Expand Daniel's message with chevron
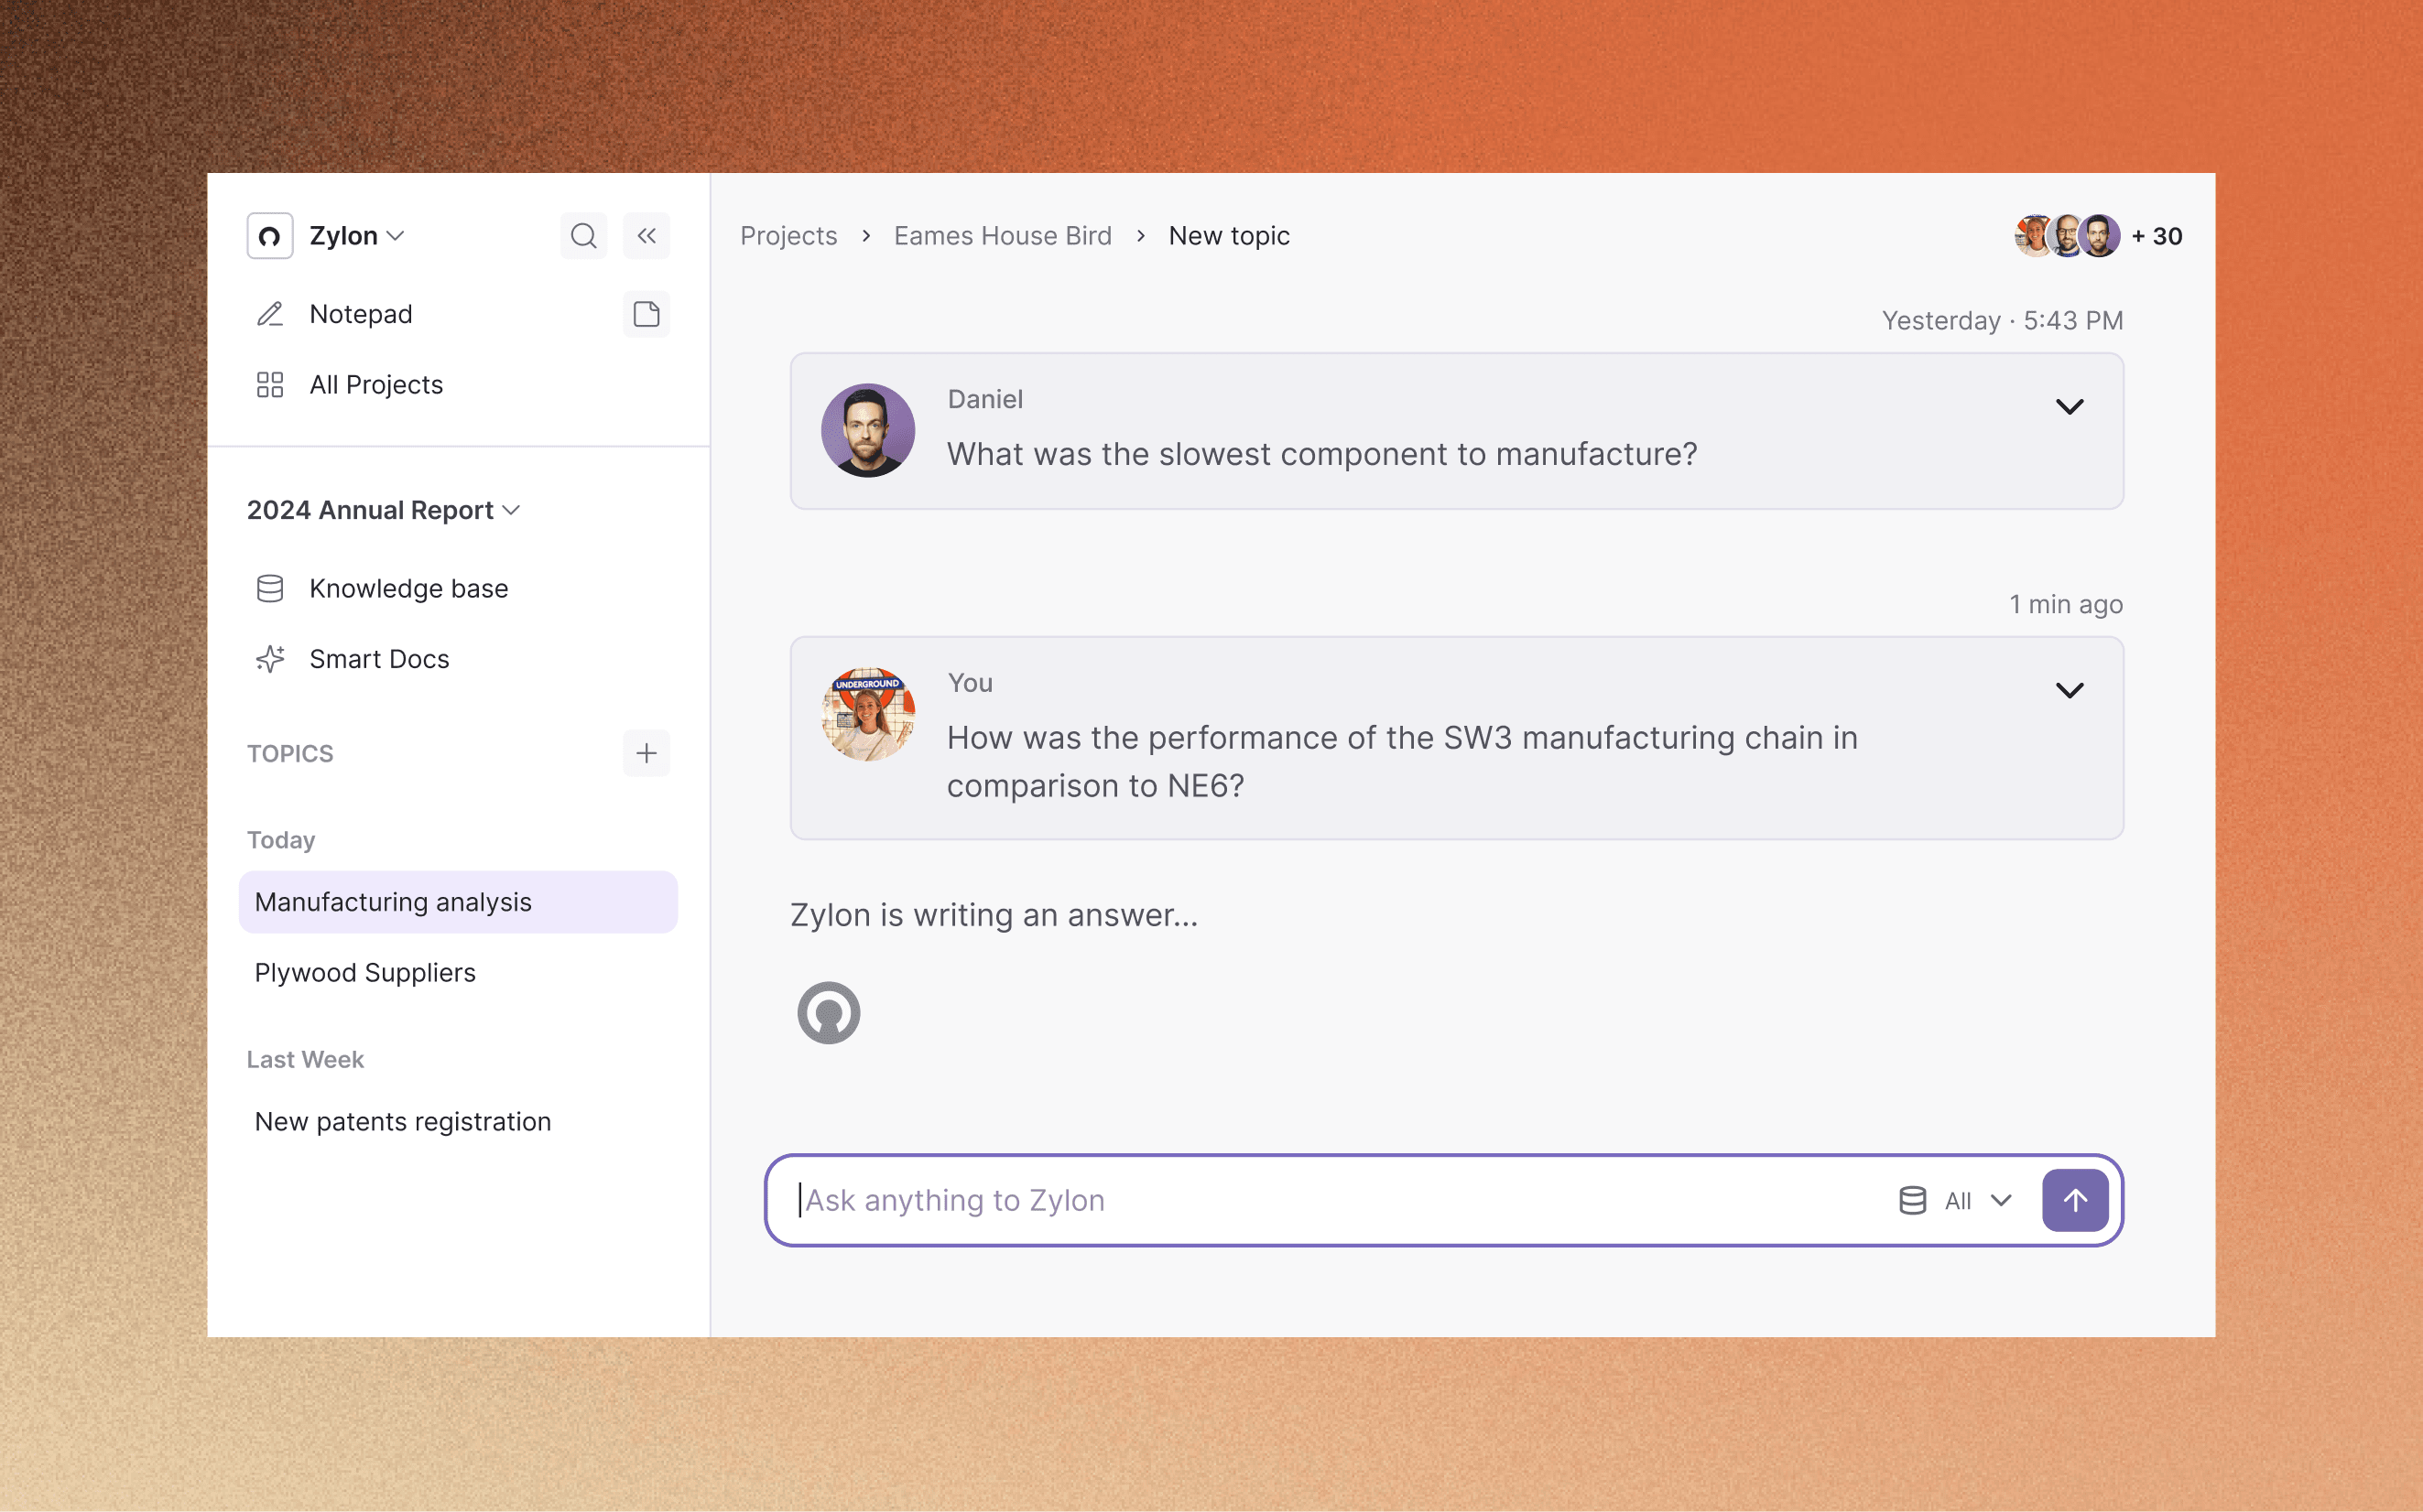This screenshot has width=2423, height=1512. (2069, 407)
